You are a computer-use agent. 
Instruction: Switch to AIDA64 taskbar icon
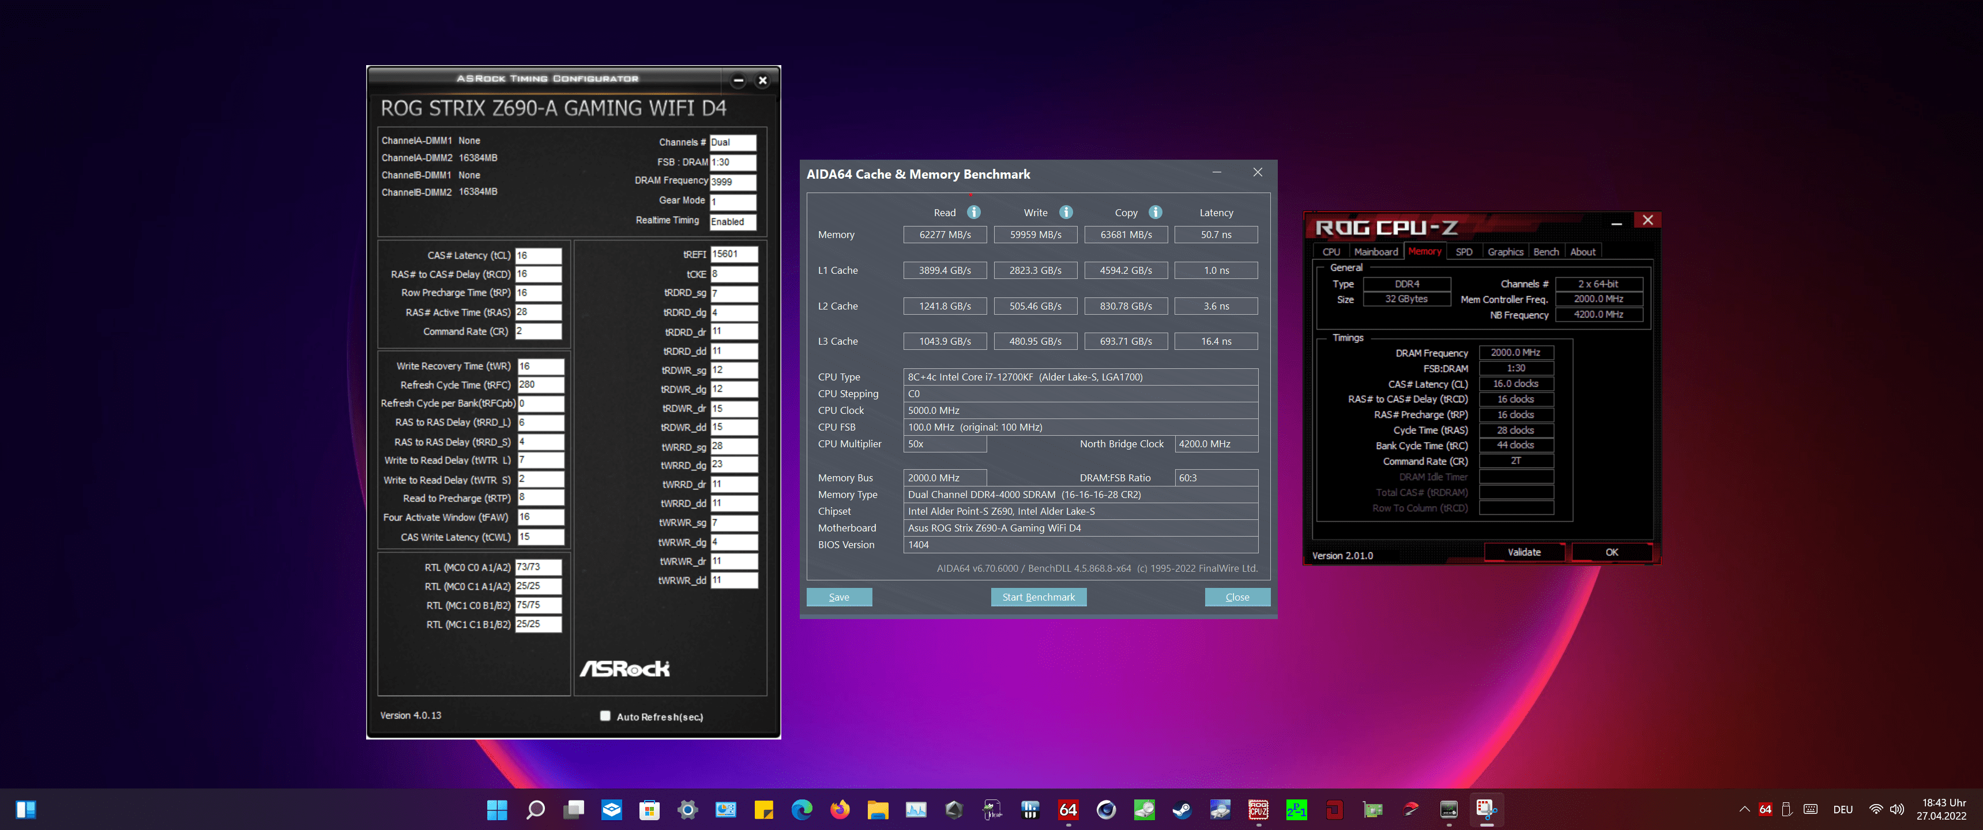(1068, 809)
